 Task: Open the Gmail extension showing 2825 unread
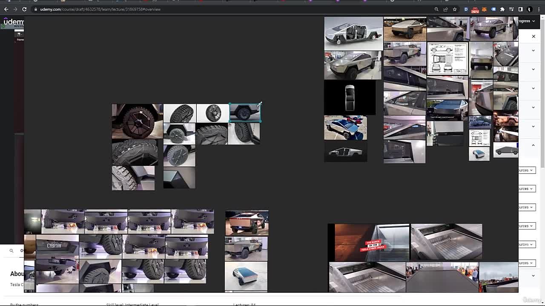[x=475, y=9]
